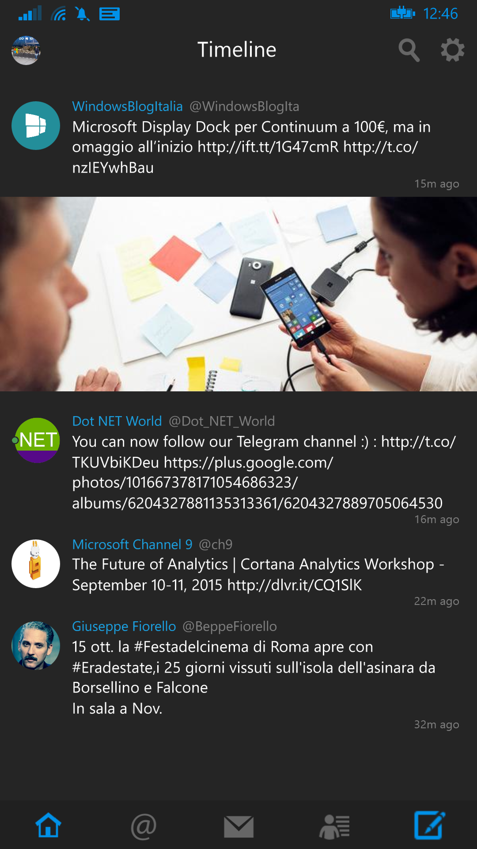477x849 pixels.
Task: View the Display Dock tweet image
Action: click(238, 294)
